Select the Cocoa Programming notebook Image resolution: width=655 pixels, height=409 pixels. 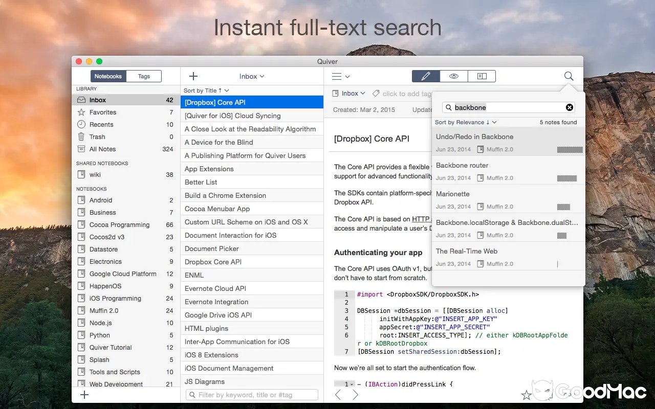pyautogui.click(x=126, y=225)
